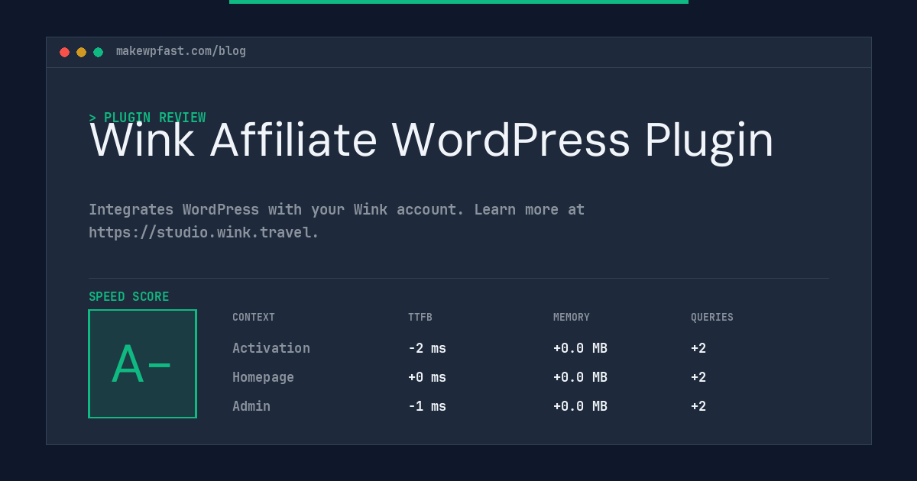
Task: Click the A- speed score badge
Action: [143, 363]
